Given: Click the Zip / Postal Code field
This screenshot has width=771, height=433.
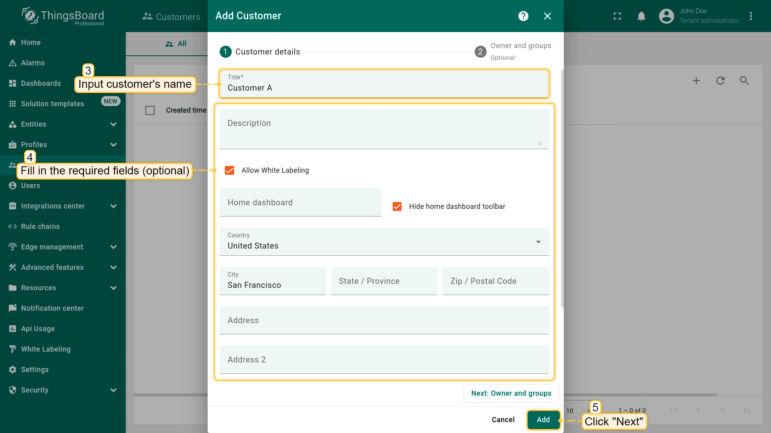Looking at the screenshot, I should point(495,281).
